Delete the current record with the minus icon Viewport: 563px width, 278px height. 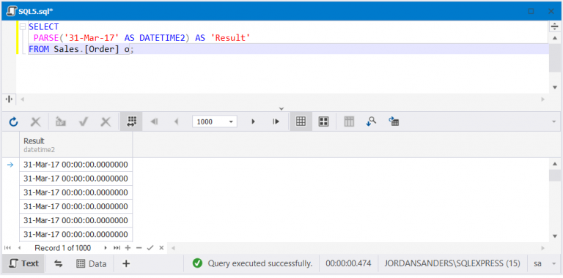139,247
